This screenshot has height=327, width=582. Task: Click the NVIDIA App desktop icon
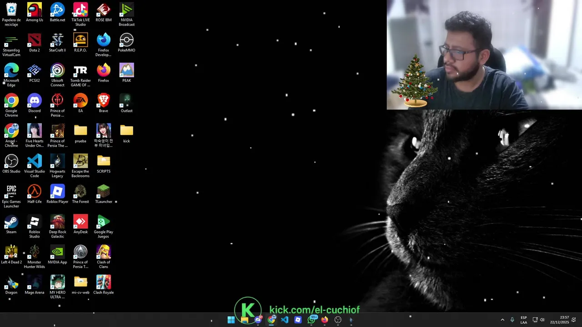tap(57, 255)
